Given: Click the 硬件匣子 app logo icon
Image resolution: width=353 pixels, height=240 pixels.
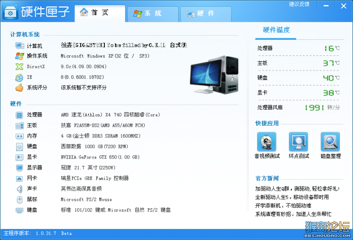Looking at the screenshot, I should tap(11, 12).
